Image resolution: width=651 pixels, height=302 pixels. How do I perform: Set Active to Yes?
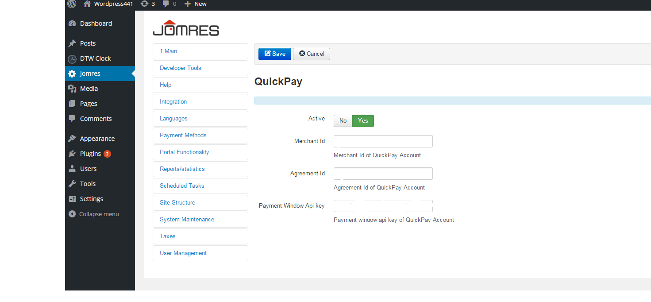click(363, 121)
